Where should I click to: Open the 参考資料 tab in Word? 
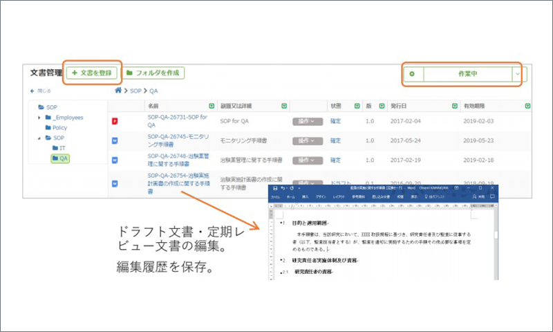point(358,197)
